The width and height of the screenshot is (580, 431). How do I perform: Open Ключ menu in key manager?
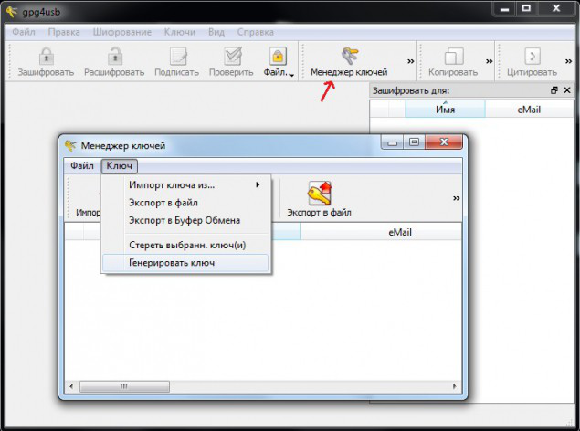click(119, 165)
